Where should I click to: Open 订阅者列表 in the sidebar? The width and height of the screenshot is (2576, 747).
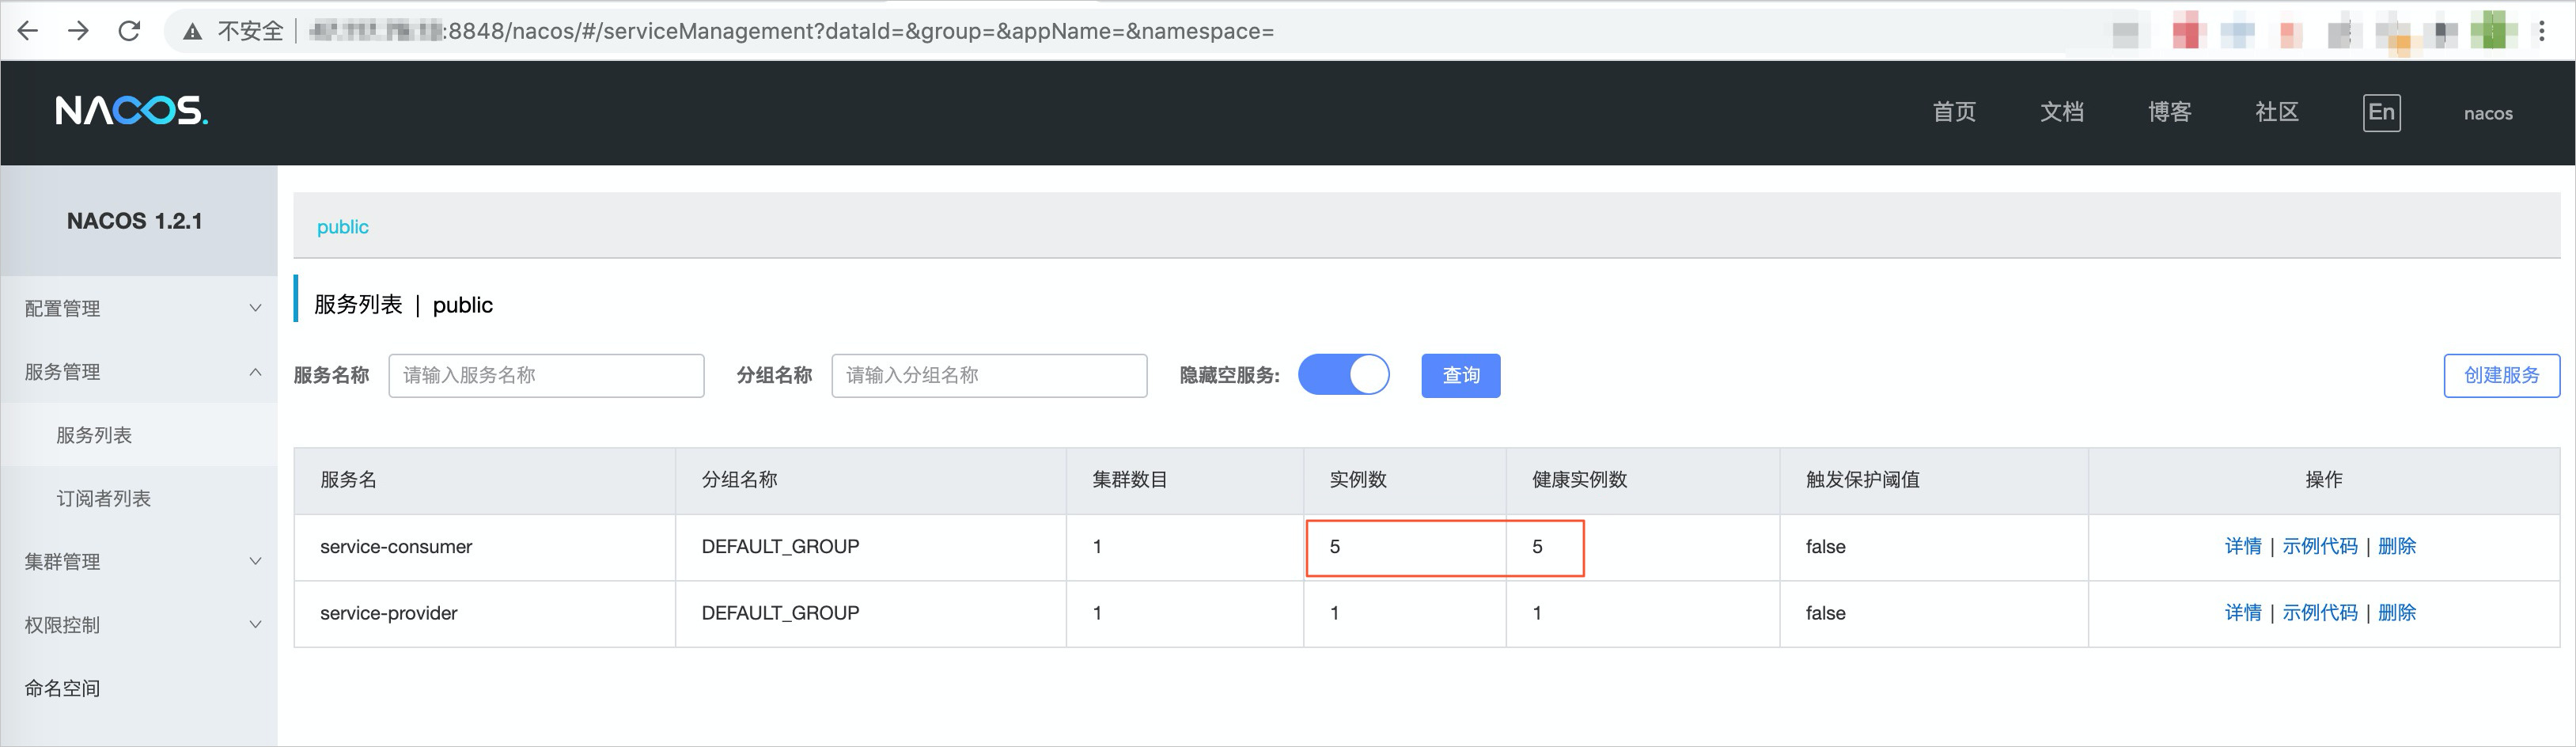coord(104,498)
